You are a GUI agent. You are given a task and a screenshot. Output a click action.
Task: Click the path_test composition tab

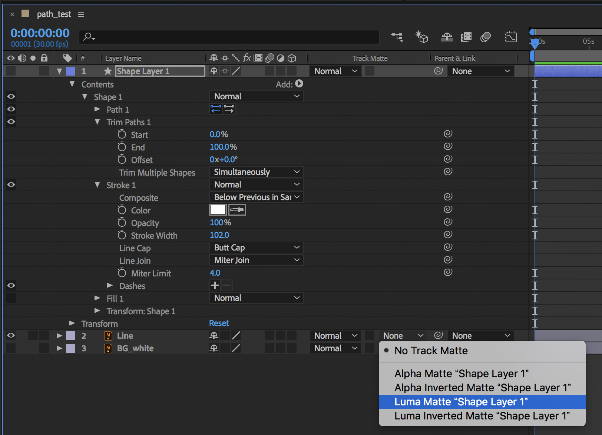pyautogui.click(x=54, y=14)
